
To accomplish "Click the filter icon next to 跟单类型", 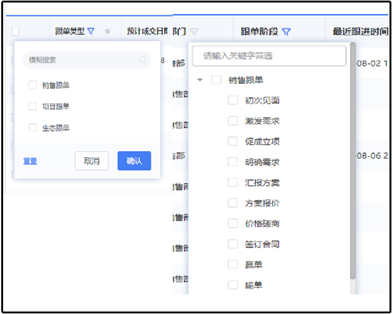I will (x=91, y=31).
